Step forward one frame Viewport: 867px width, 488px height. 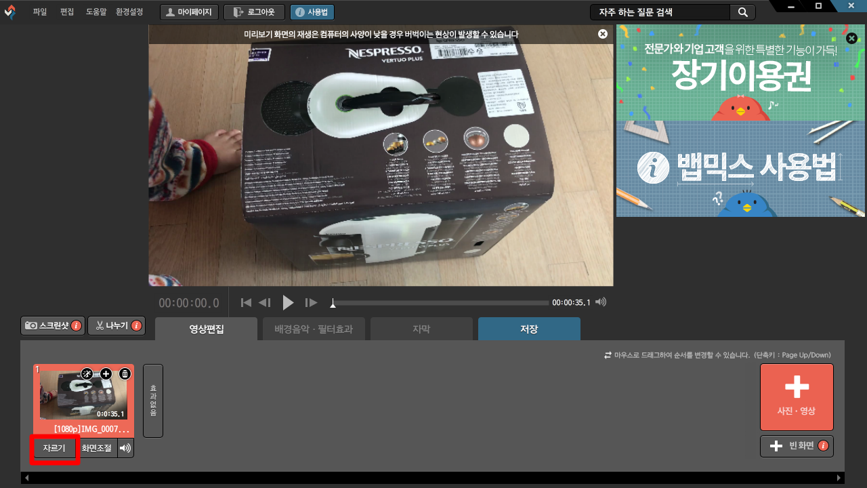311,302
